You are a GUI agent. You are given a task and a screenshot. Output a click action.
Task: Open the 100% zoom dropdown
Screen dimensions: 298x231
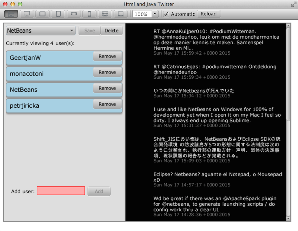155,14
